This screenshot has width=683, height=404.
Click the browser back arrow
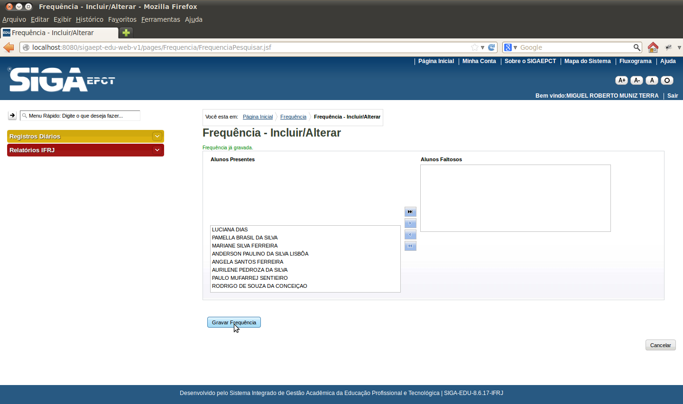(9, 47)
